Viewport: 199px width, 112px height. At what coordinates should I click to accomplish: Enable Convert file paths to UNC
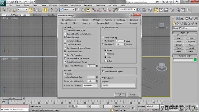click(65, 30)
